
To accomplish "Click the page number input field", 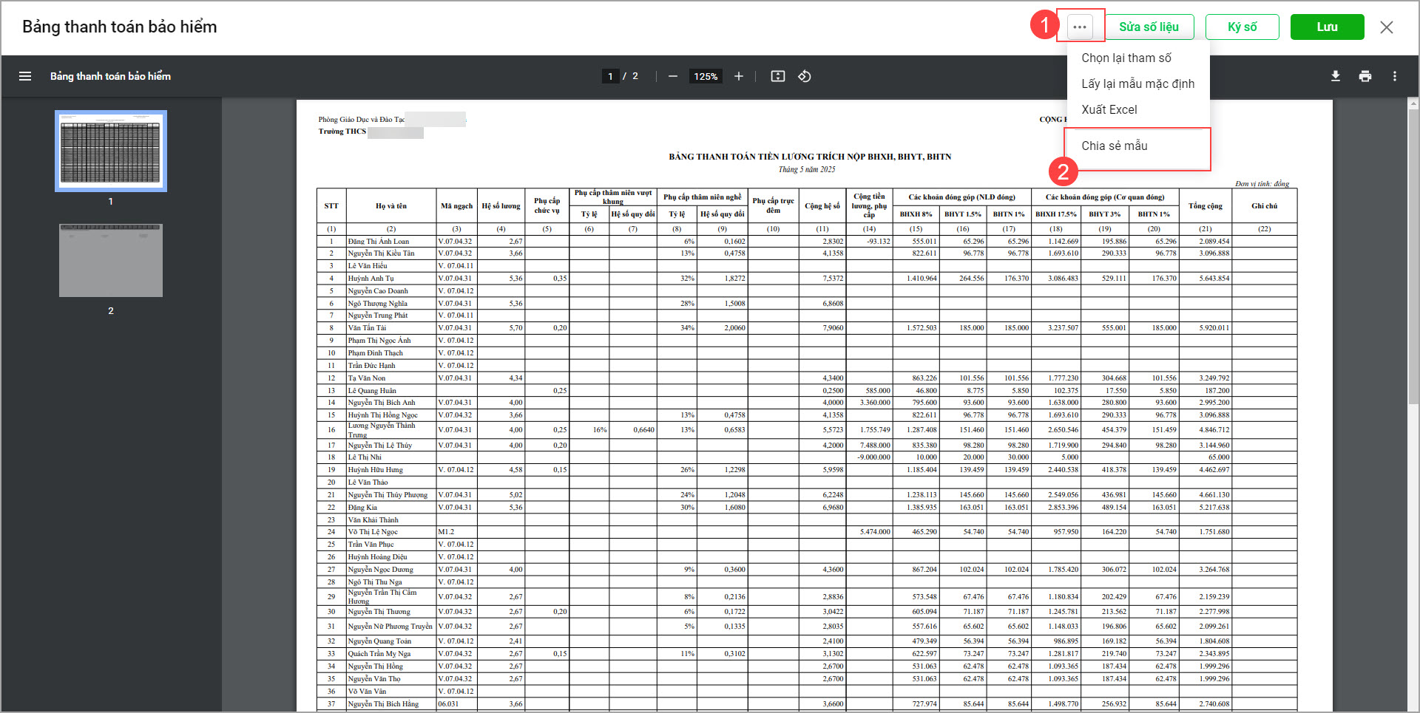I will [610, 76].
